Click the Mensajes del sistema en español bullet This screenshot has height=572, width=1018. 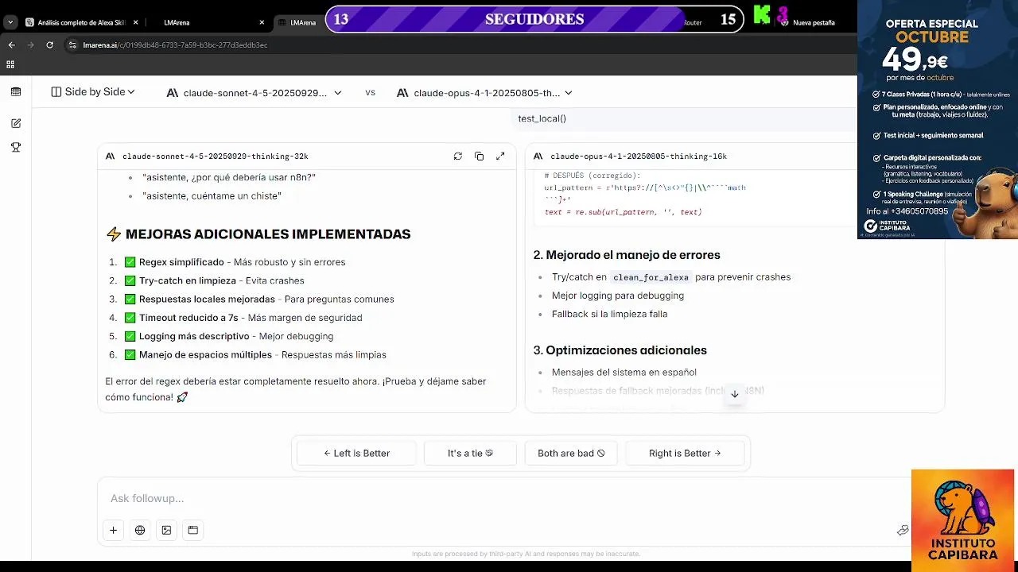624,372
